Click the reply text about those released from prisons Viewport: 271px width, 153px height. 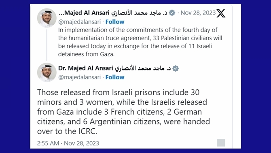tap(123, 112)
